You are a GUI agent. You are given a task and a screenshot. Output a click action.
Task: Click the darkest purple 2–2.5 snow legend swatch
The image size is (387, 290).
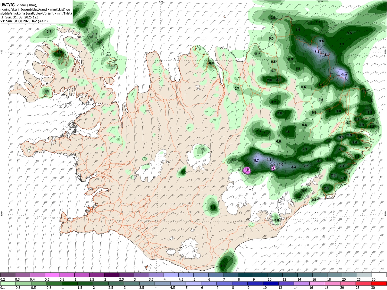coord(112,275)
